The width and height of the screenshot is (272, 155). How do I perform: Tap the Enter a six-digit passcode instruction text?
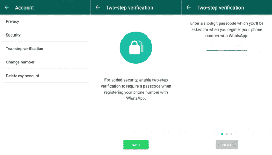click(227, 29)
